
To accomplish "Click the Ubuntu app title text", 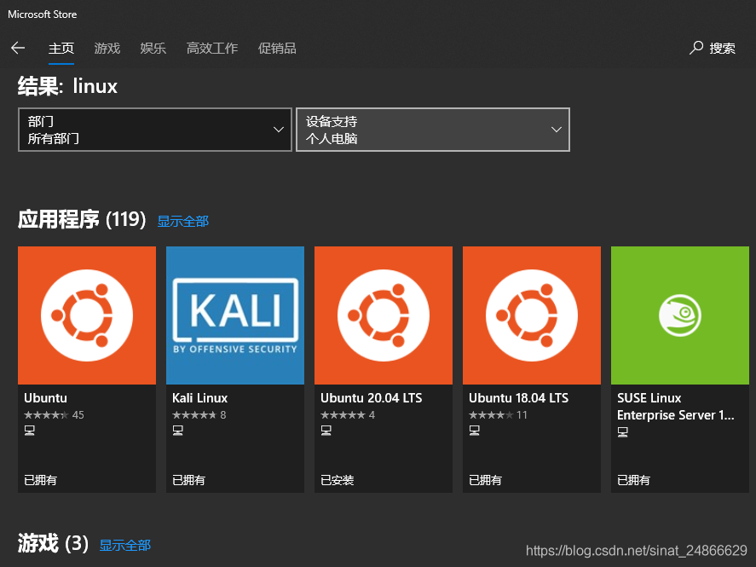I will point(46,398).
